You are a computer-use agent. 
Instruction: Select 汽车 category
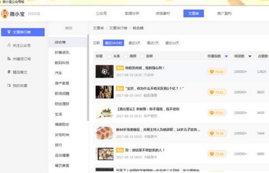point(58,73)
